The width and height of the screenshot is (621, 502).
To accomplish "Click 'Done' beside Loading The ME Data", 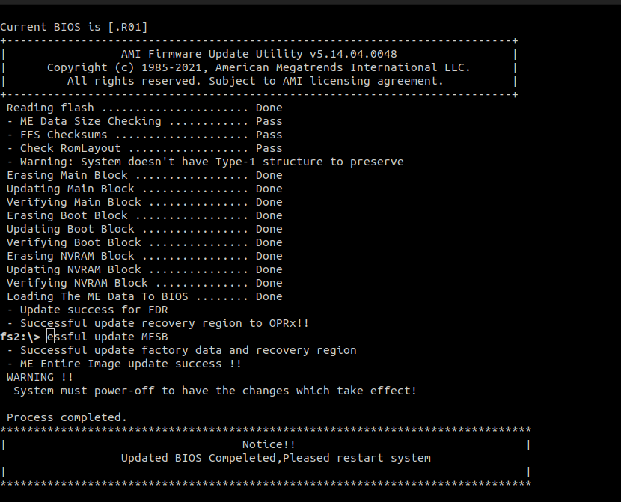I will 269,296.
